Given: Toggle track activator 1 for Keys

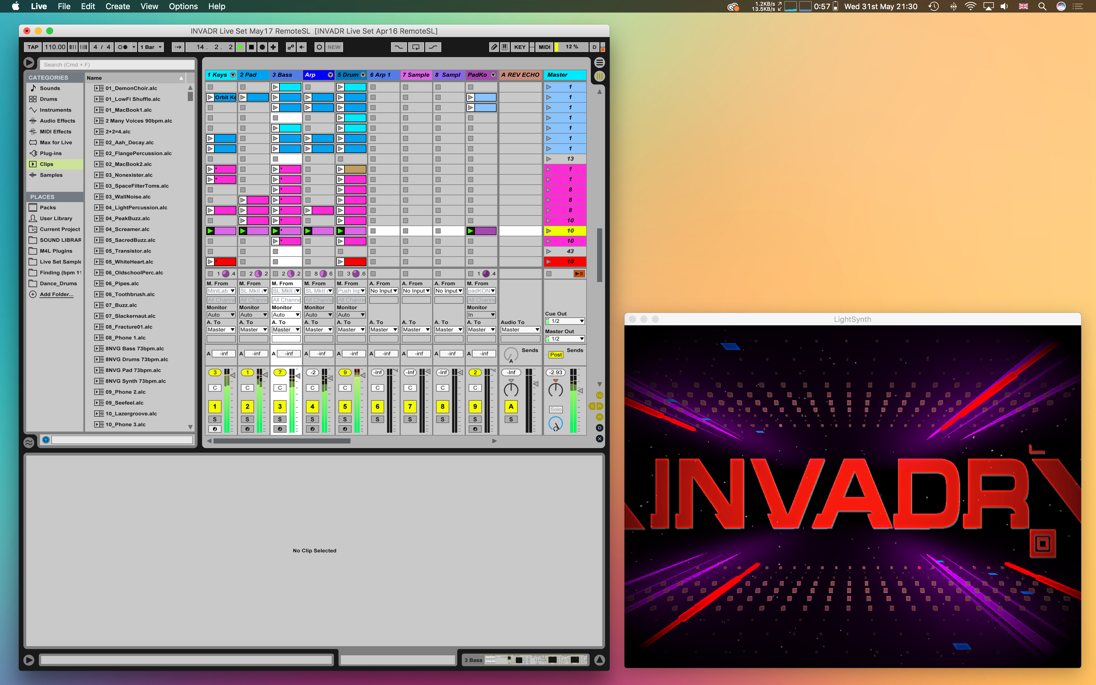Looking at the screenshot, I should click(215, 406).
